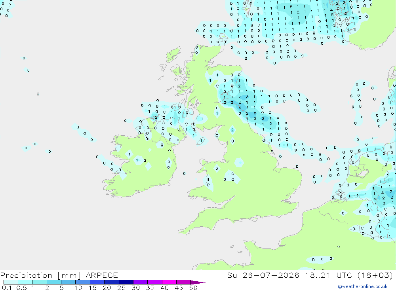Choose the 10–15 mm blue legend swatch
This screenshot has height=290, width=396.
coord(83,282)
